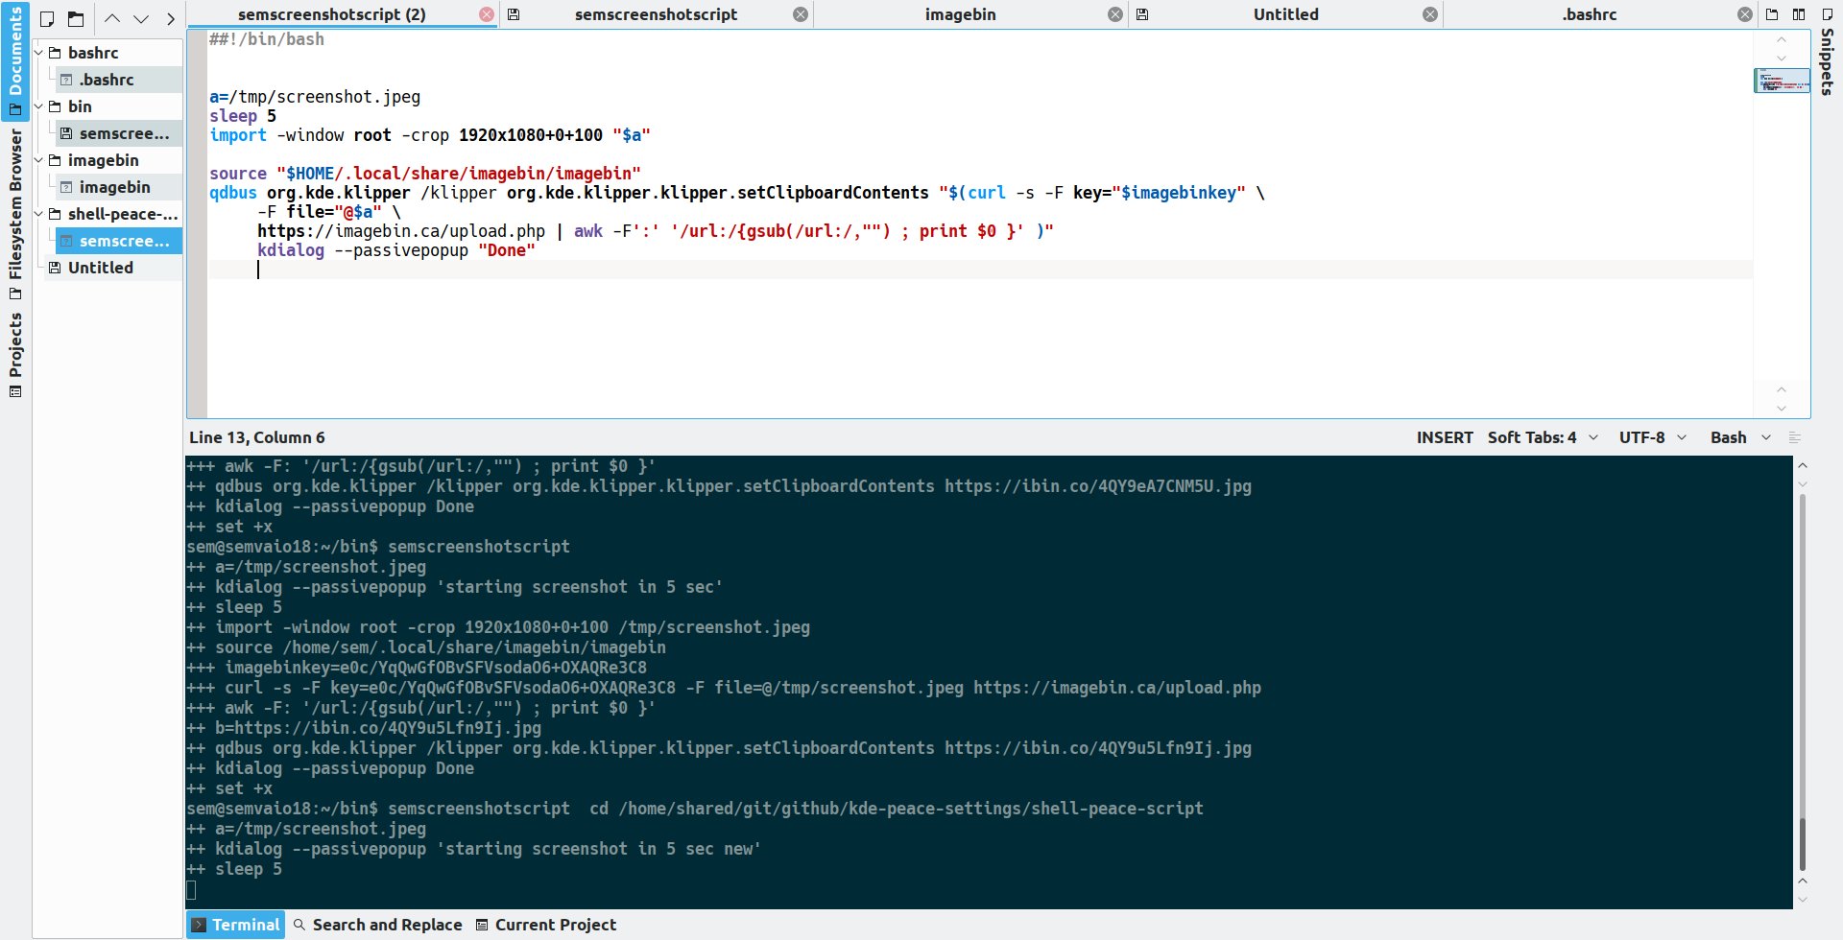
Task: Switch to the semscreenshotscript (2) tab
Action: click(x=331, y=14)
